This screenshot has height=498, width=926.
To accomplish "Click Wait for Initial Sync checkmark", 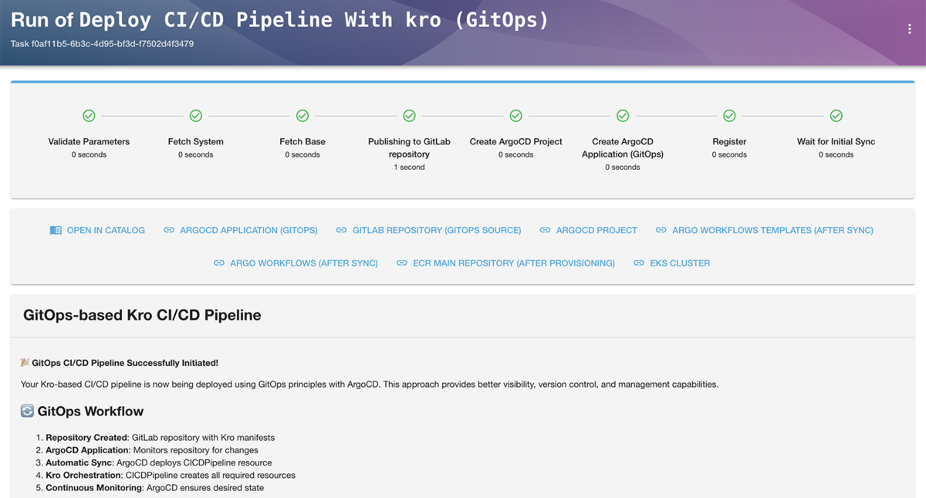I will point(836,116).
